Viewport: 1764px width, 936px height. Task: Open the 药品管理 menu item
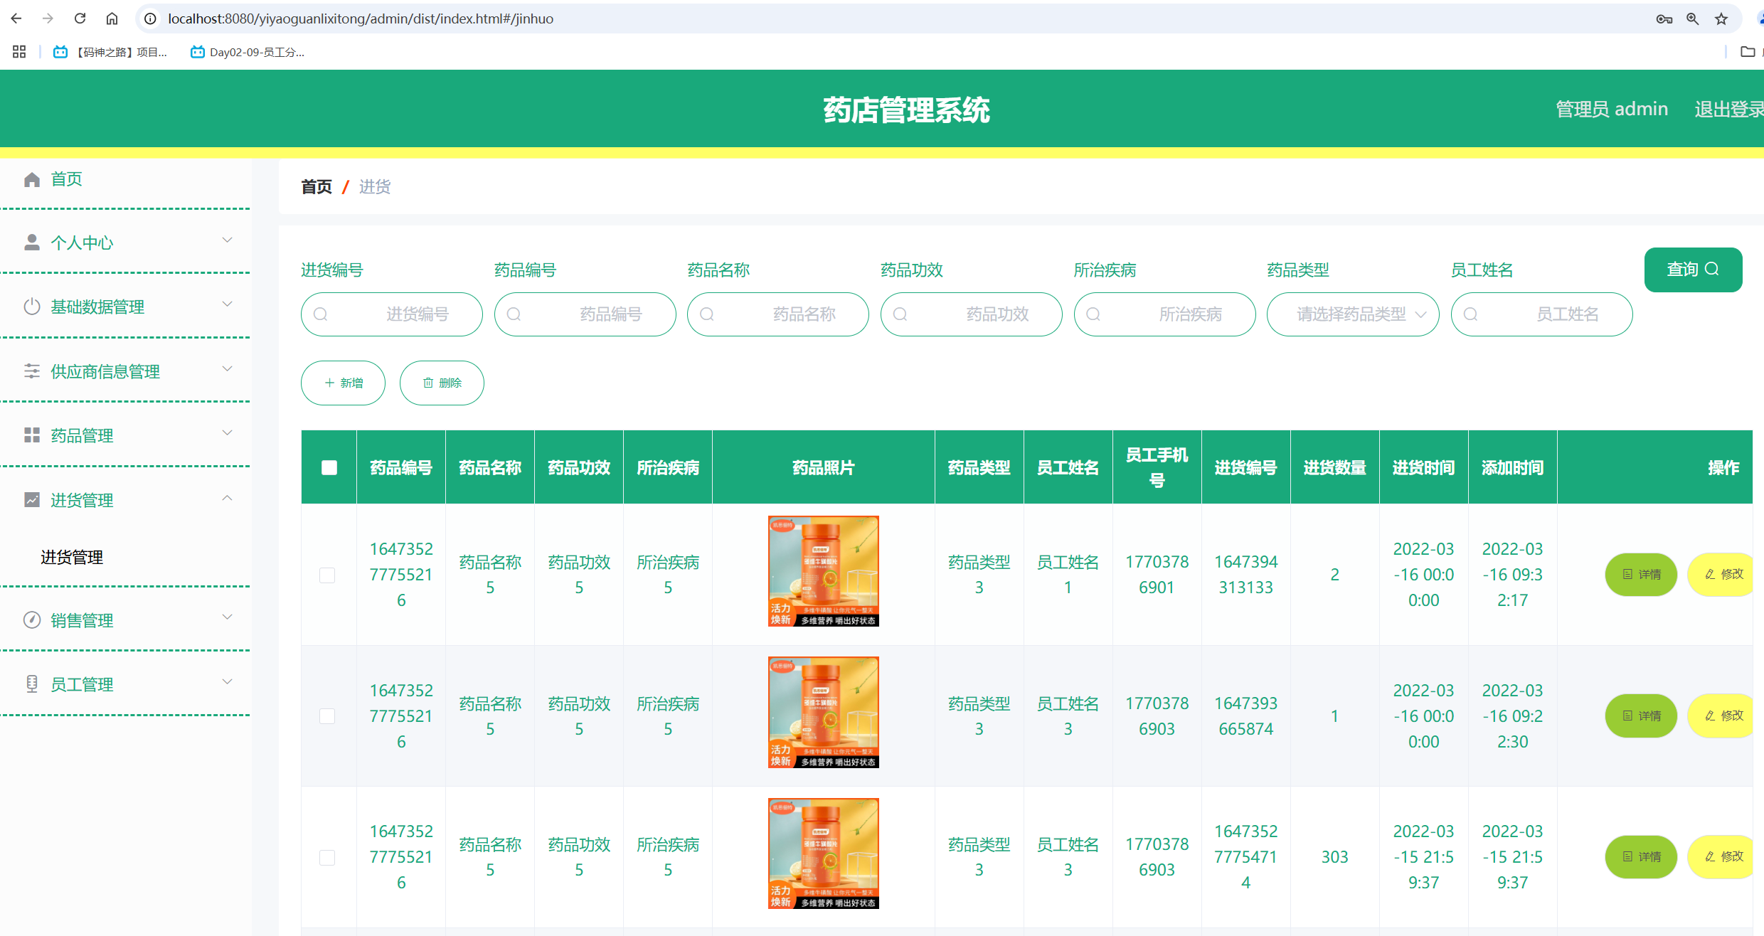coord(82,436)
